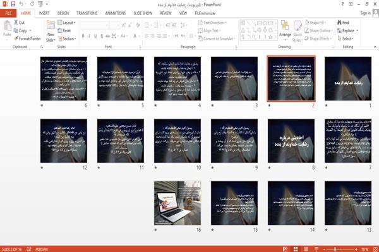Select the star shape in shapes gallery
This screenshot has width=379, height=252.
270,37
